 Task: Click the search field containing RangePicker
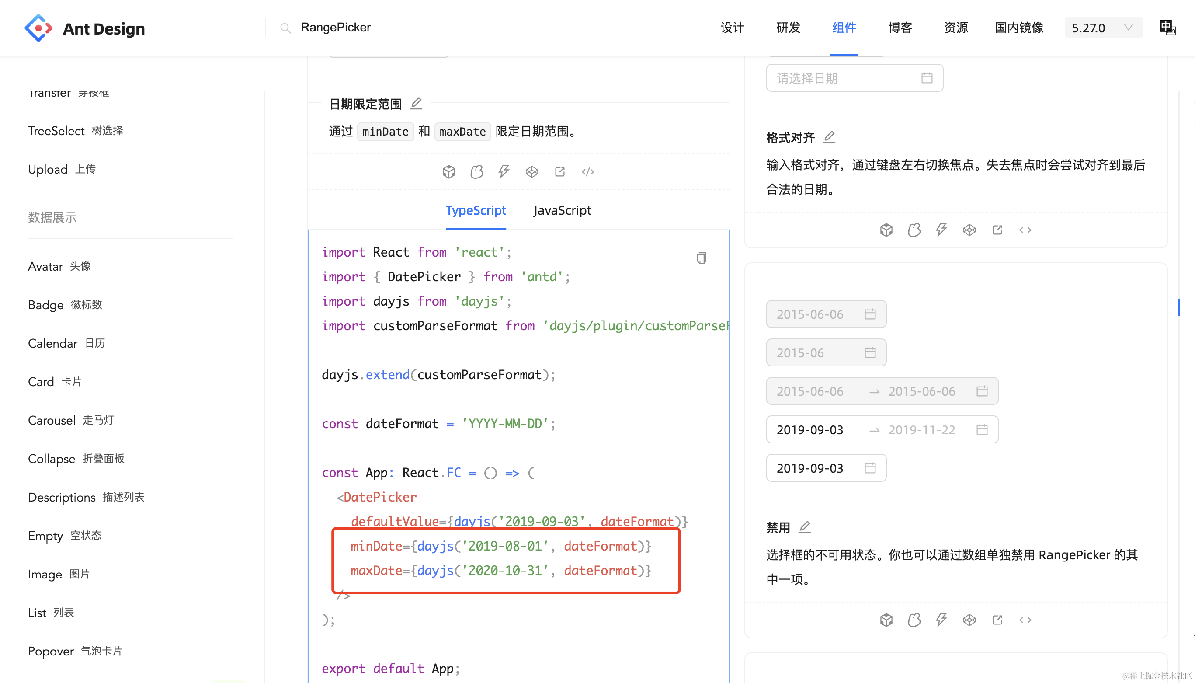point(336,28)
